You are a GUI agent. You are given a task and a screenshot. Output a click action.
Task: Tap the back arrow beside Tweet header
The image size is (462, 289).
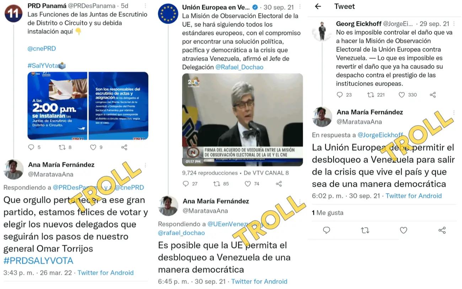click(318, 6)
